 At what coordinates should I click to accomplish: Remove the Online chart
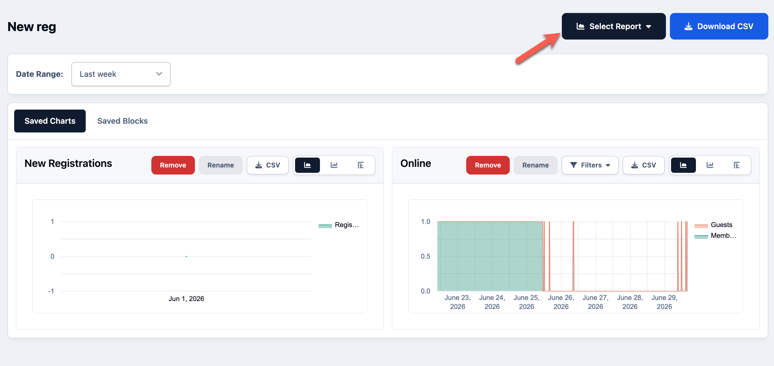point(488,165)
